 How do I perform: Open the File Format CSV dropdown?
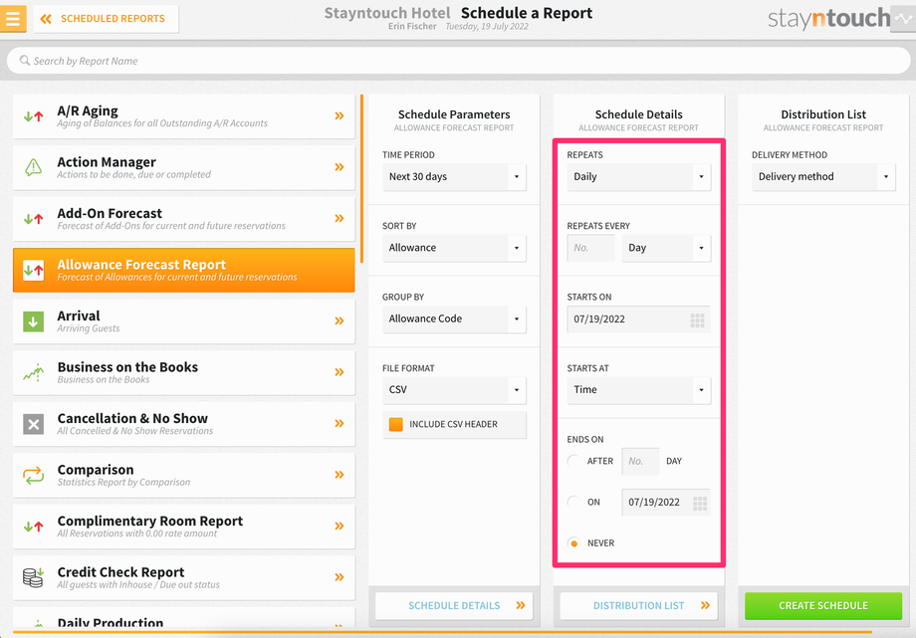tap(454, 390)
